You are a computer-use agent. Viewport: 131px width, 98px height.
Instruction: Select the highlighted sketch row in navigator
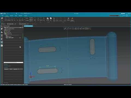pyautogui.click(x=11, y=38)
